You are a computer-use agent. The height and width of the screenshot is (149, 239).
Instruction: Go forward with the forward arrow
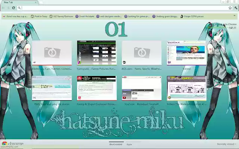tap(8, 8)
